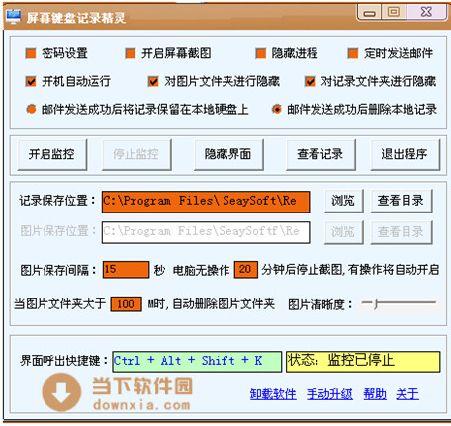Open the 帮助 link
Screen dimensions: 451x426
coord(375,394)
